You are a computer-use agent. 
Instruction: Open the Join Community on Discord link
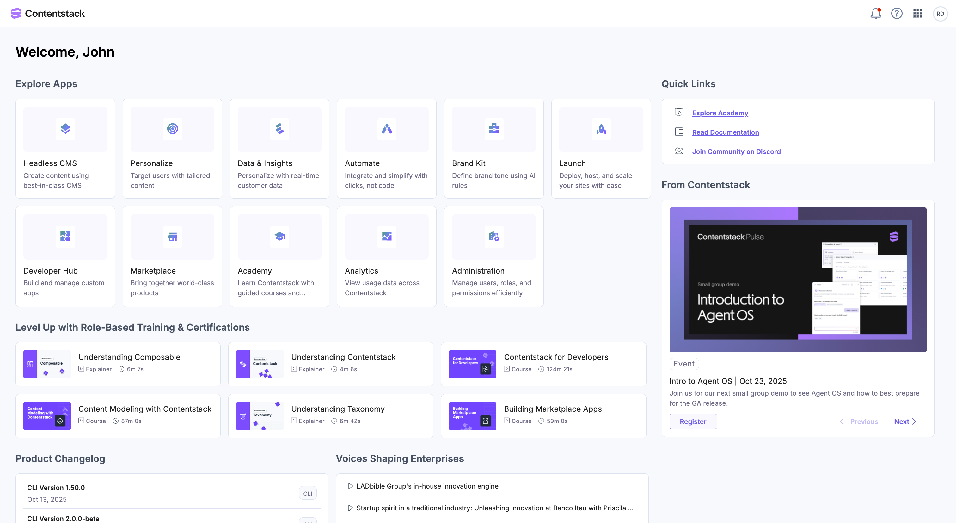[736, 151]
